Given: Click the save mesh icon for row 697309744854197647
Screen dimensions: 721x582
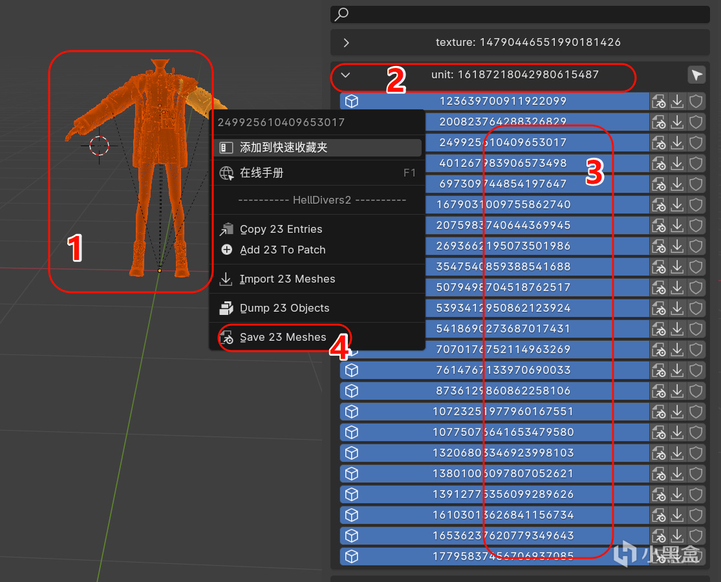Looking at the screenshot, I should click(659, 184).
